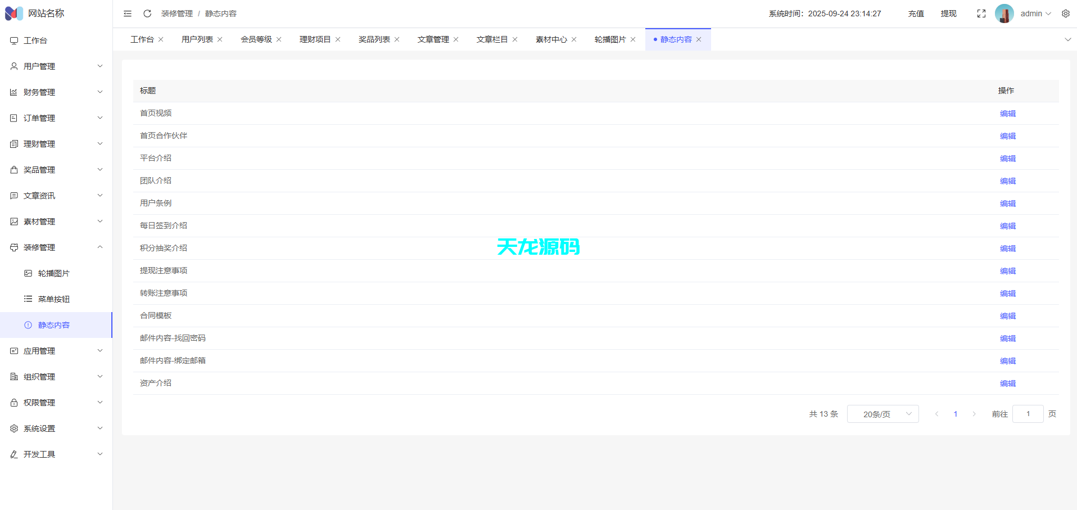This screenshot has height=510, width=1077.
Task: Collapse the sidebar using the hamburger icon
Action: click(x=127, y=13)
